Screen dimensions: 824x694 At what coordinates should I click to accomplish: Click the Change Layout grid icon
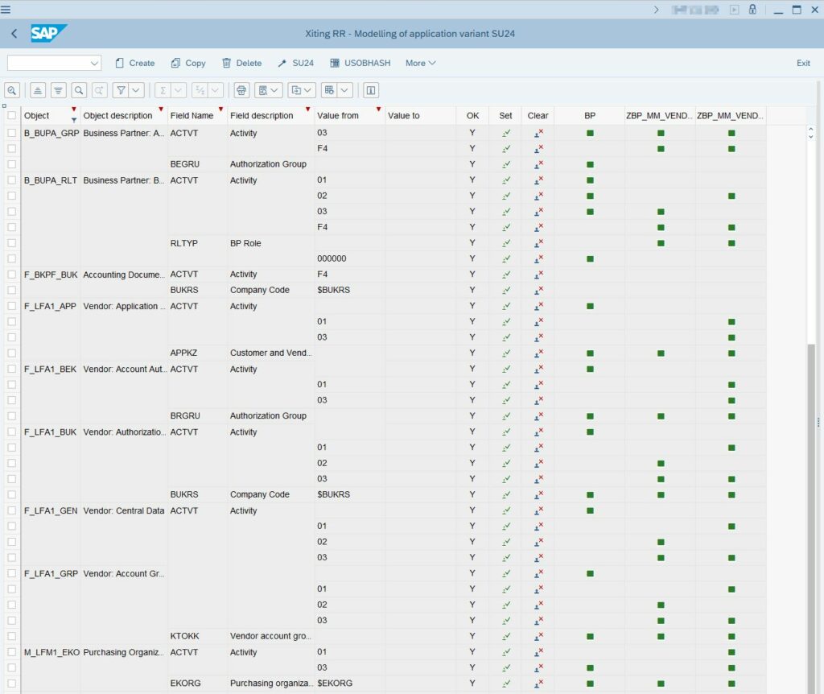click(329, 90)
